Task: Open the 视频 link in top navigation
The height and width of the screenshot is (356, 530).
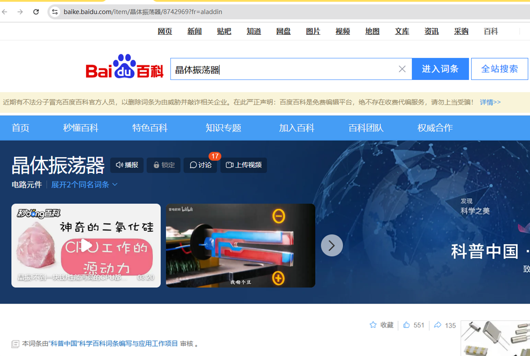Action: (x=343, y=31)
